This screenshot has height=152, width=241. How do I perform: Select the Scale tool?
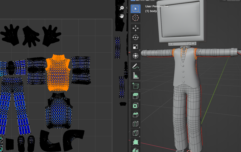[135, 47]
